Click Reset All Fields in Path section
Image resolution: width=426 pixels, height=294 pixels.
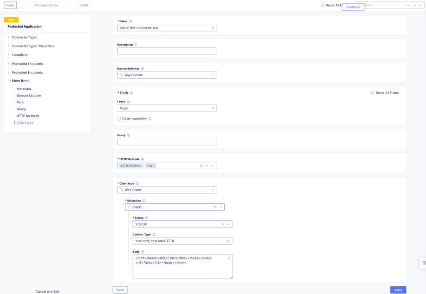[384, 93]
